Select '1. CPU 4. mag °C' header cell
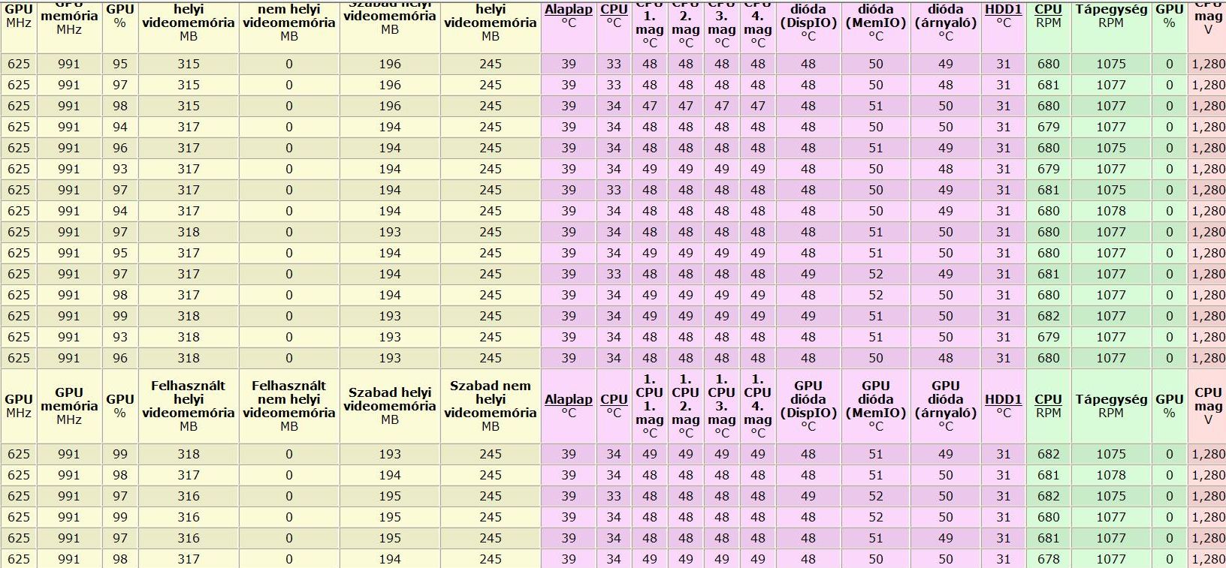This screenshot has width=1226, height=568. click(758, 406)
